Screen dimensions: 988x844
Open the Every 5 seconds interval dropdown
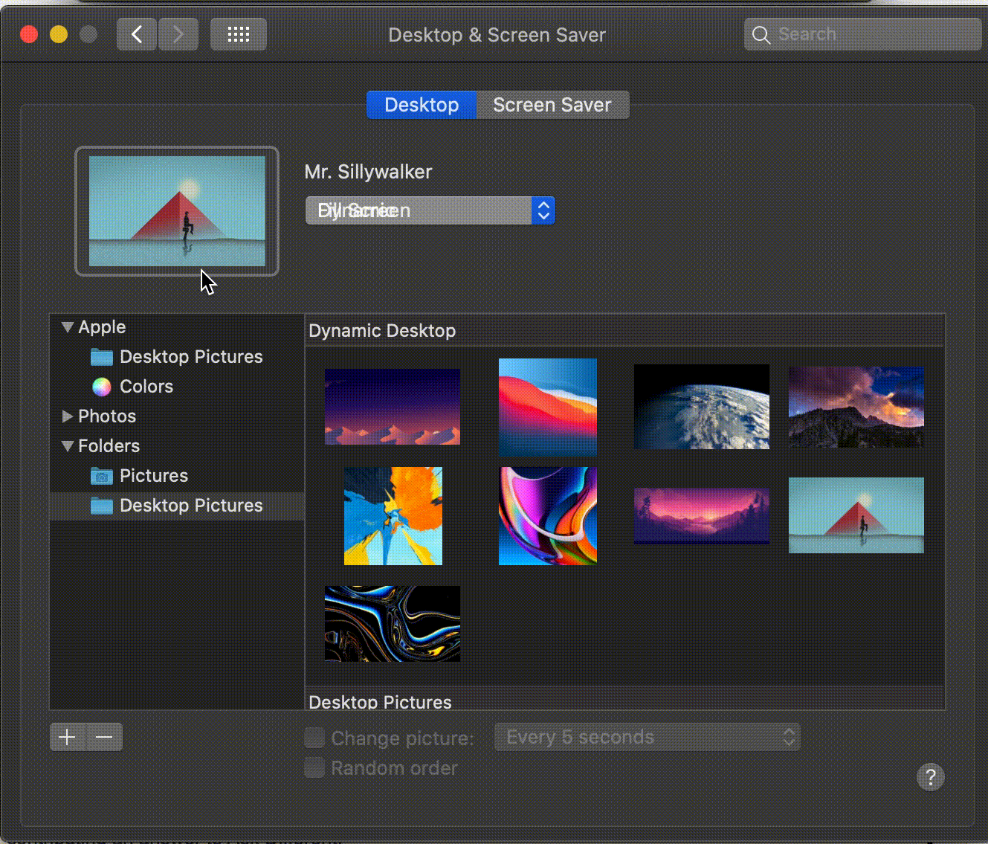tap(646, 737)
